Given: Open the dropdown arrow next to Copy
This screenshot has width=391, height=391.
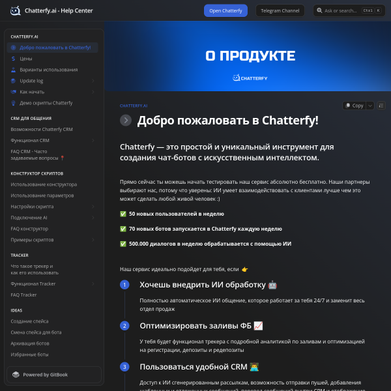Looking at the screenshot, I should click(370, 106).
